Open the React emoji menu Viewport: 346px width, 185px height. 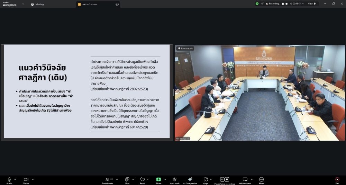[142, 179]
